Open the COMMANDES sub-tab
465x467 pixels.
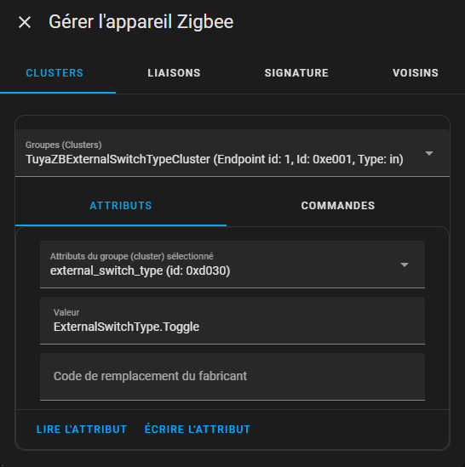(337, 206)
